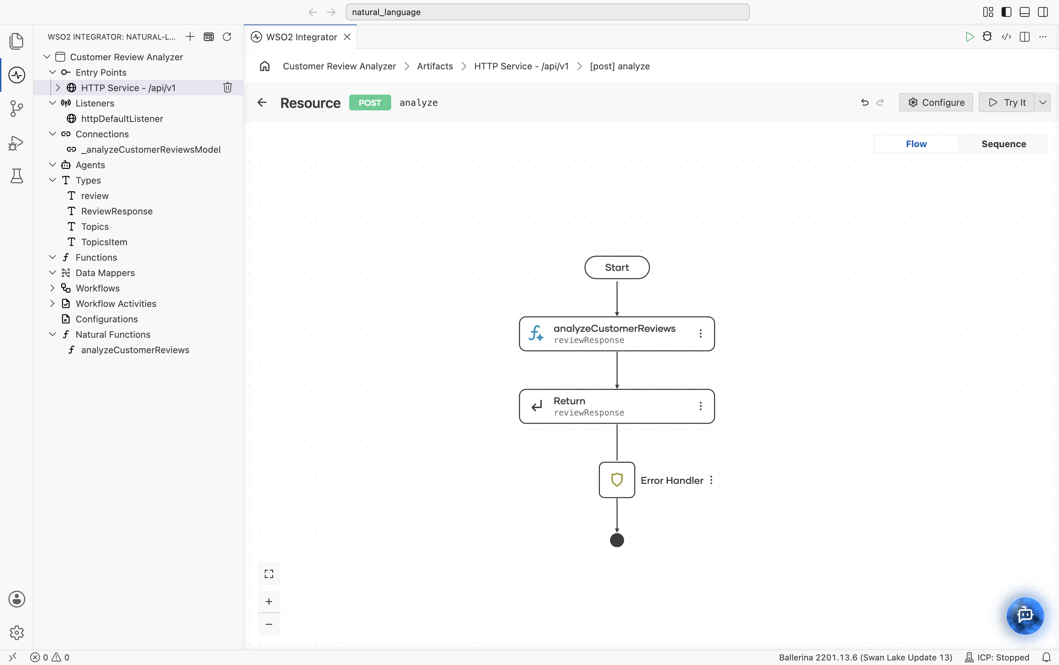Expand HTTP Service - /api/v1 node
The height and width of the screenshot is (665, 1059).
click(x=57, y=88)
